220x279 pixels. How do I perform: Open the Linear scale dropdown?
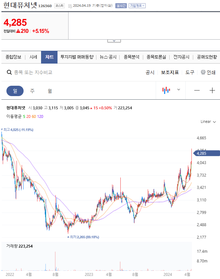tap(208, 122)
